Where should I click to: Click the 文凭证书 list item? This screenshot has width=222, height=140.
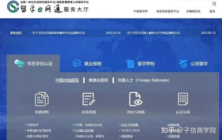point(33,125)
